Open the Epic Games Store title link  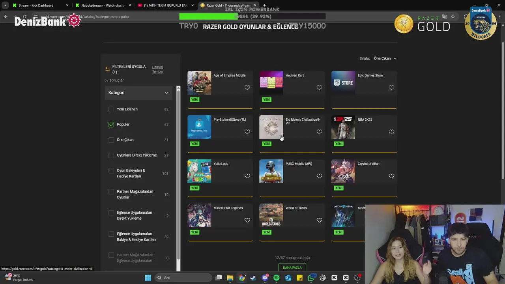[370, 75]
